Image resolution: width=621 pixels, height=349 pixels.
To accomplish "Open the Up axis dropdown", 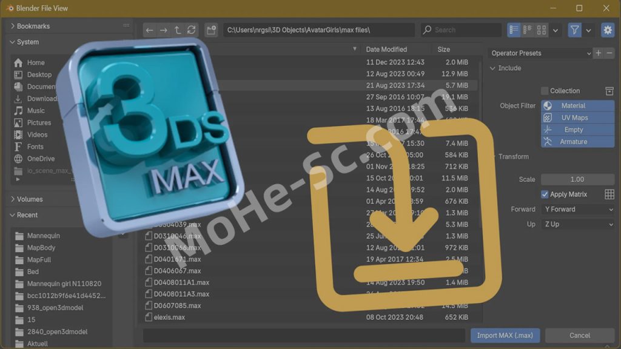I will pos(577,224).
